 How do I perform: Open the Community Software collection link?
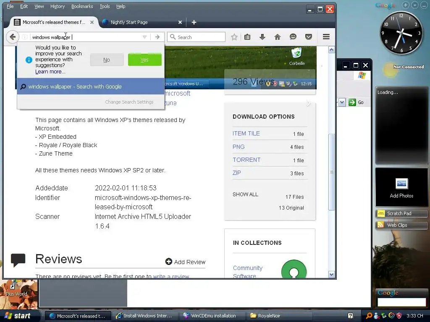pyautogui.click(x=248, y=272)
